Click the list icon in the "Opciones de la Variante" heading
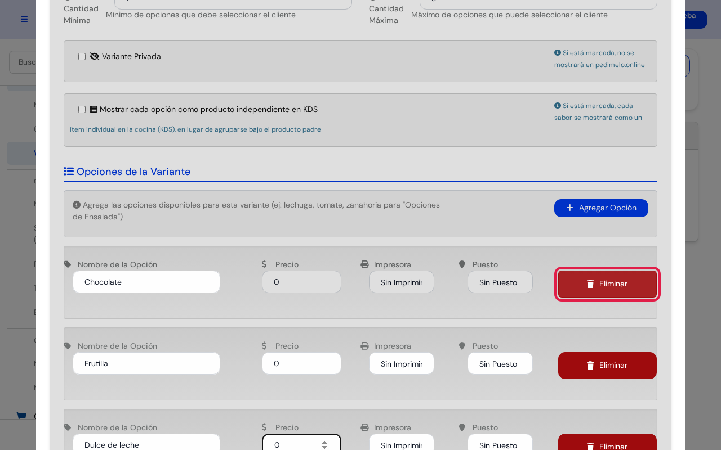 pyautogui.click(x=69, y=172)
